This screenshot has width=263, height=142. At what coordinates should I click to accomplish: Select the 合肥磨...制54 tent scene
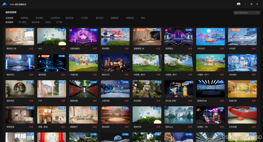tap(147, 63)
